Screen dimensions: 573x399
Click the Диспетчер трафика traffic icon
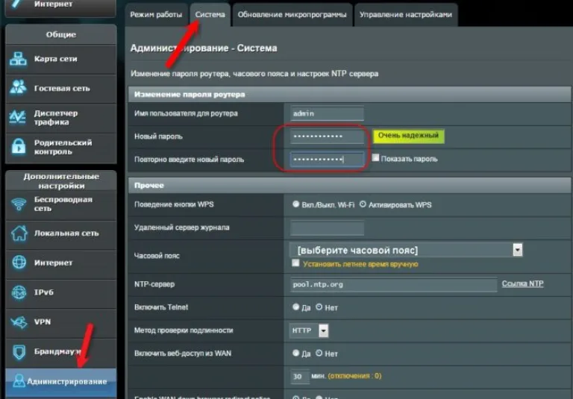(18, 118)
